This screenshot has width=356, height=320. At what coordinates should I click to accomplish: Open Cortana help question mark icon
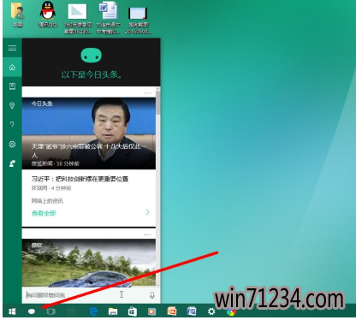[12, 125]
